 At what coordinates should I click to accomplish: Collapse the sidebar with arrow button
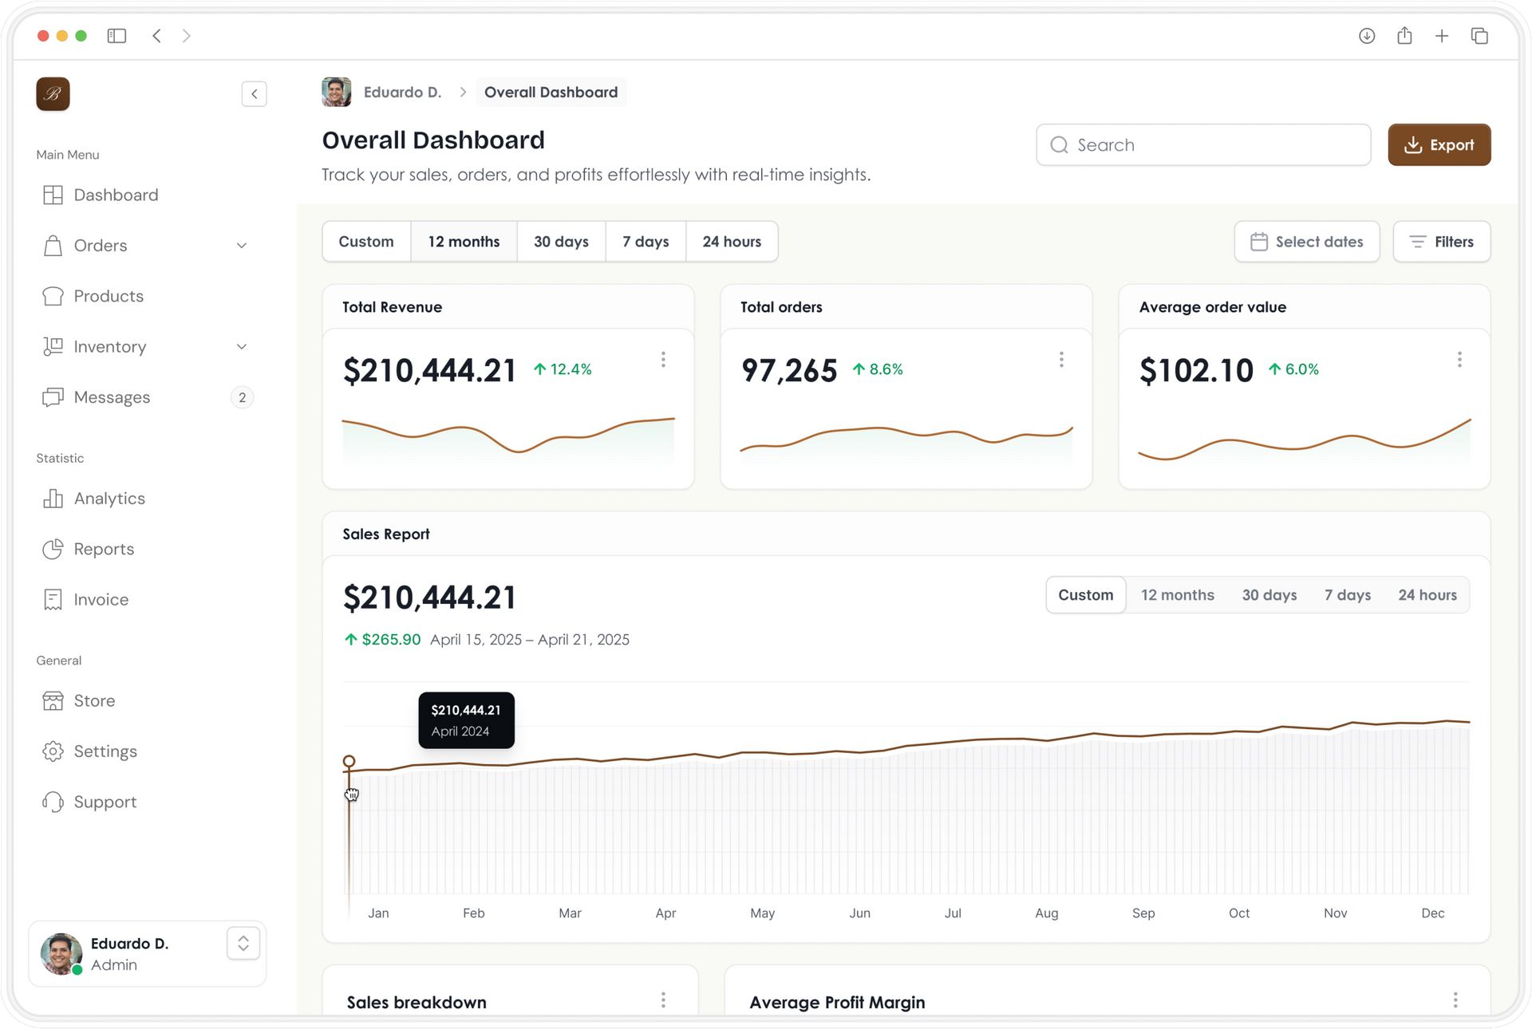(254, 94)
